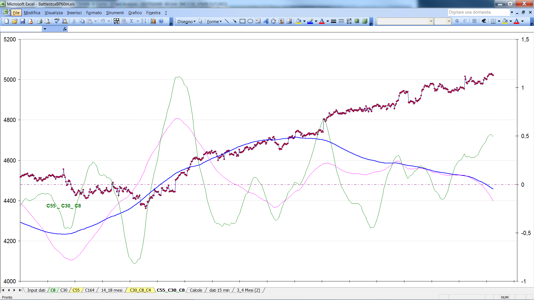Expand the help question box dropdown

[512, 12]
